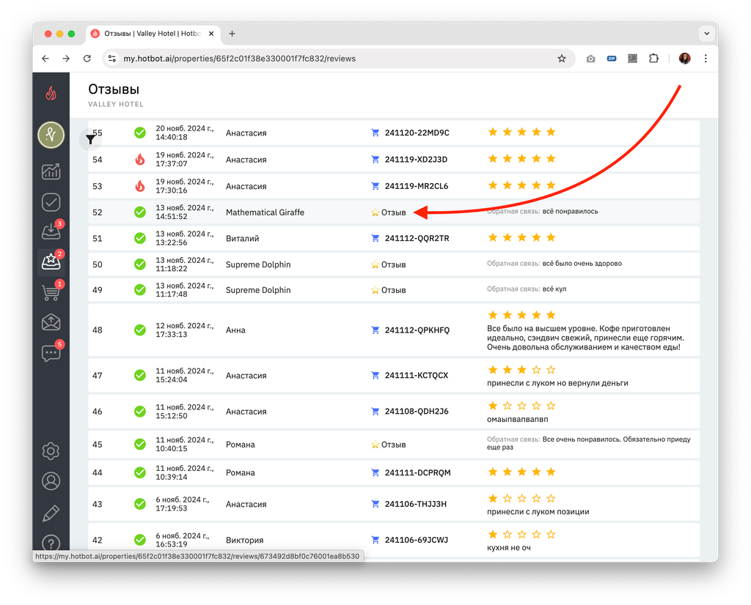Open the help question mark icon
Screen dimensions: 751x605
pyautogui.click(x=51, y=543)
